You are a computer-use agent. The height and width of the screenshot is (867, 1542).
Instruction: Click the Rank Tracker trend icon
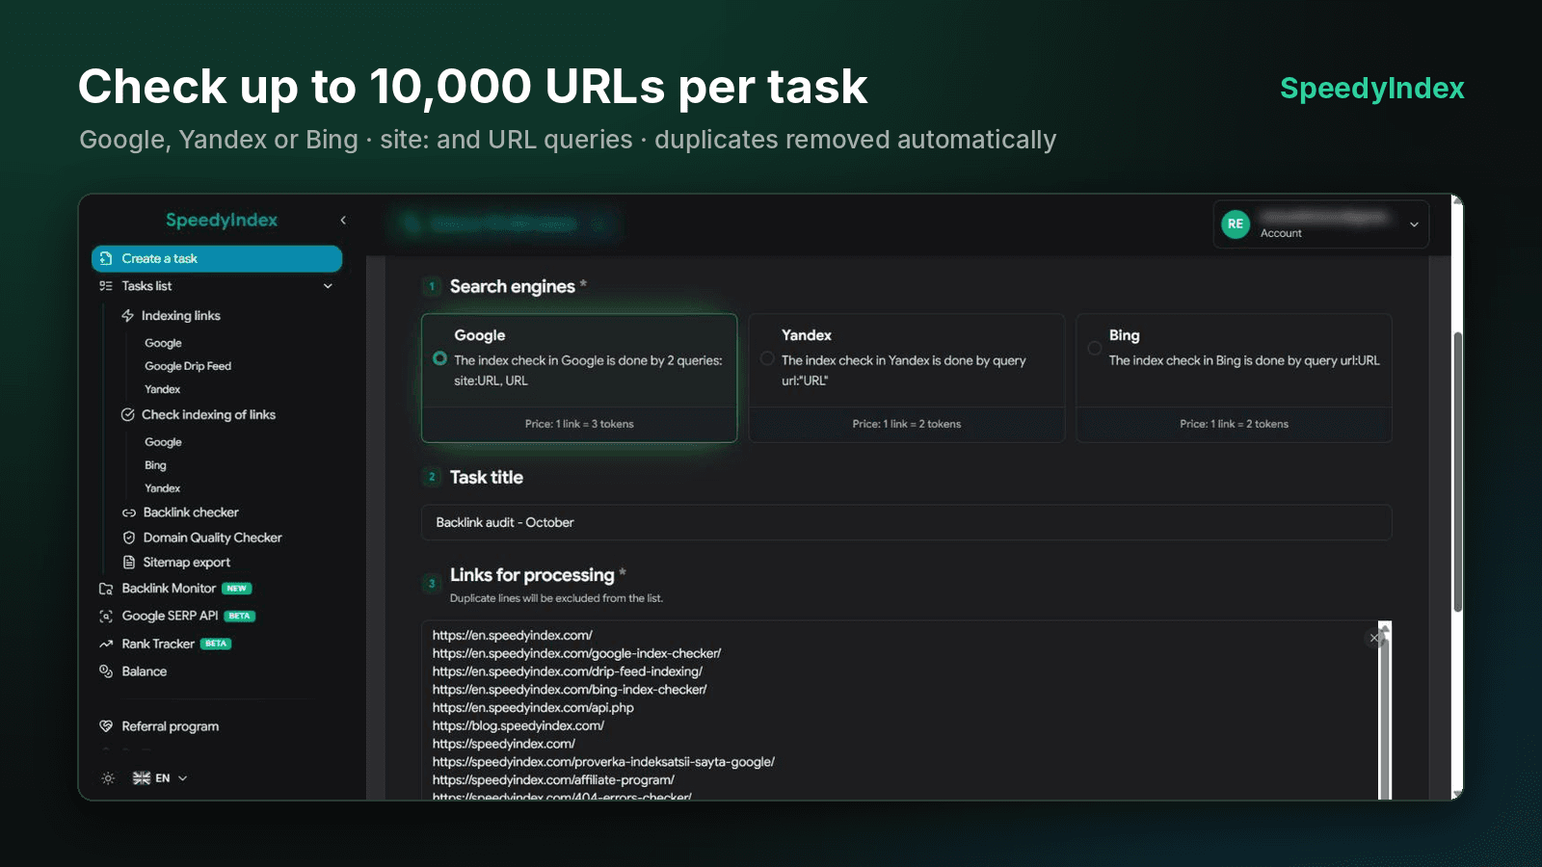(106, 644)
